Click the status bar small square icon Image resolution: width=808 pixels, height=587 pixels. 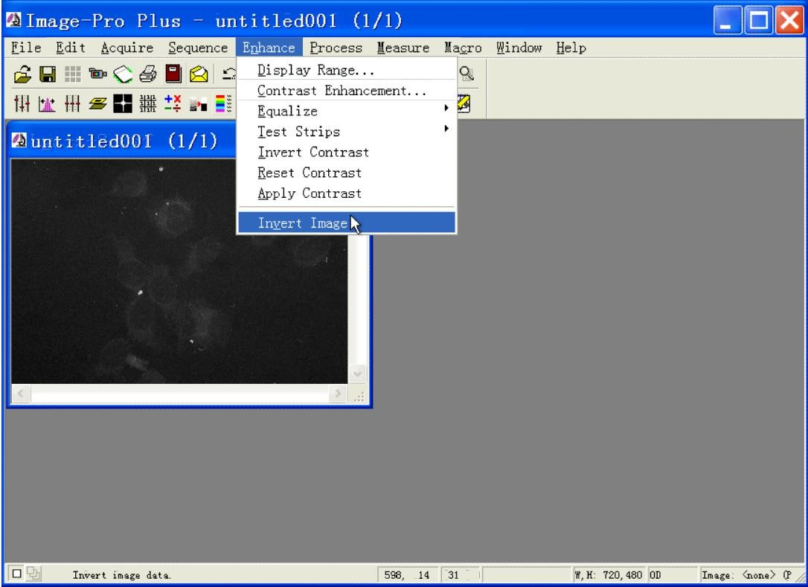16,573
